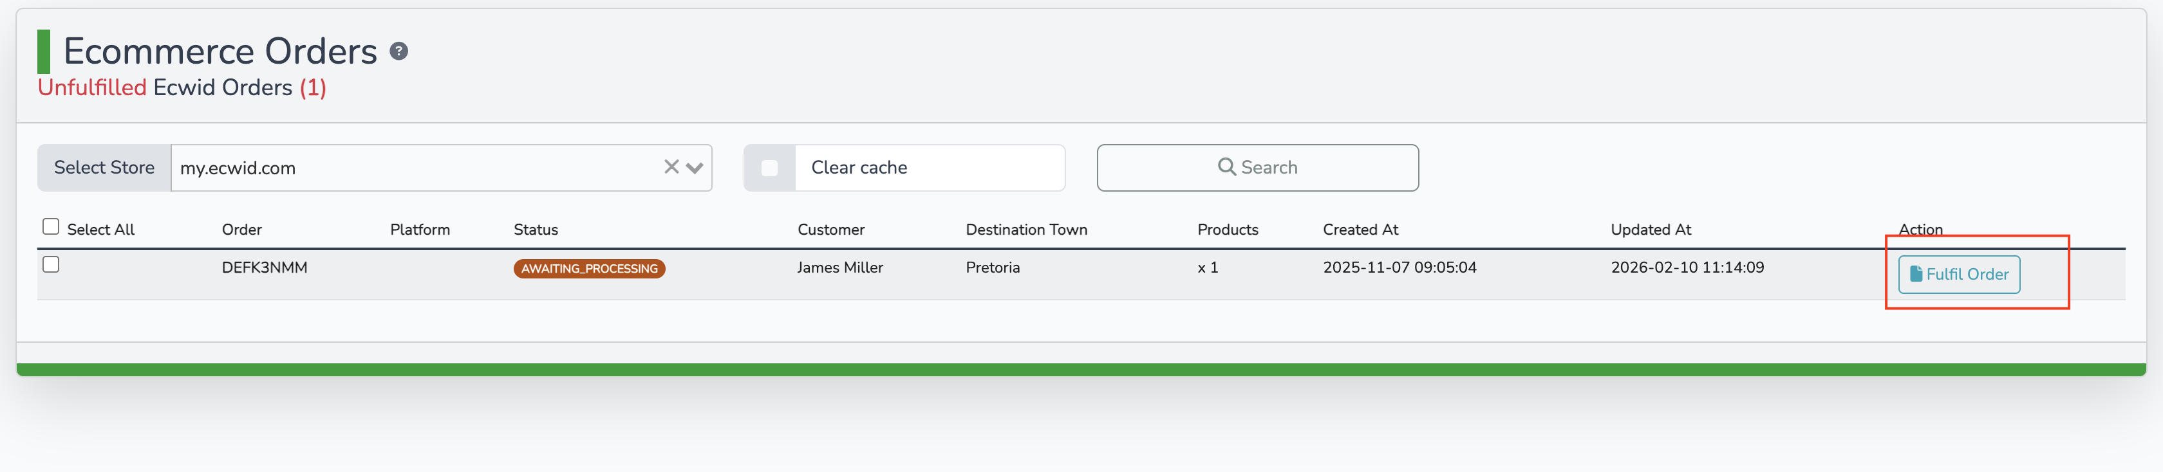
Task: Toggle the Clear cache checkbox
Action: click(x=769, y=168)
